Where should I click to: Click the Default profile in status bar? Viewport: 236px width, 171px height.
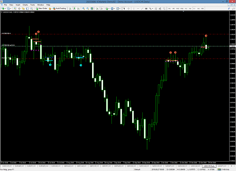point(137,169)
